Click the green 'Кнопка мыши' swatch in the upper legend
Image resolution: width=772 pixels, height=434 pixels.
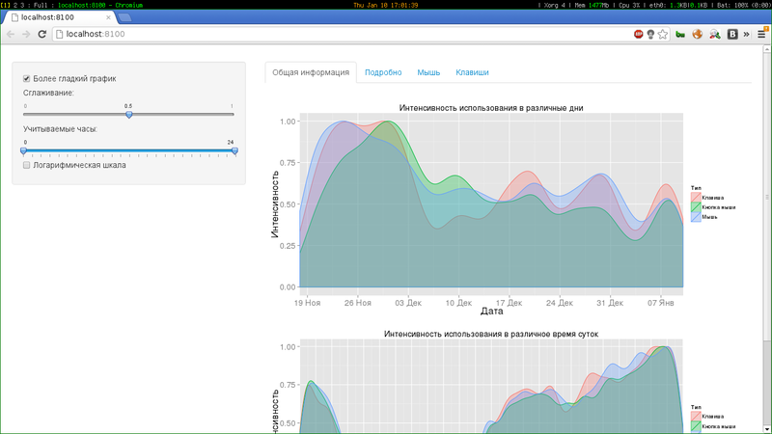coord(696,207)
